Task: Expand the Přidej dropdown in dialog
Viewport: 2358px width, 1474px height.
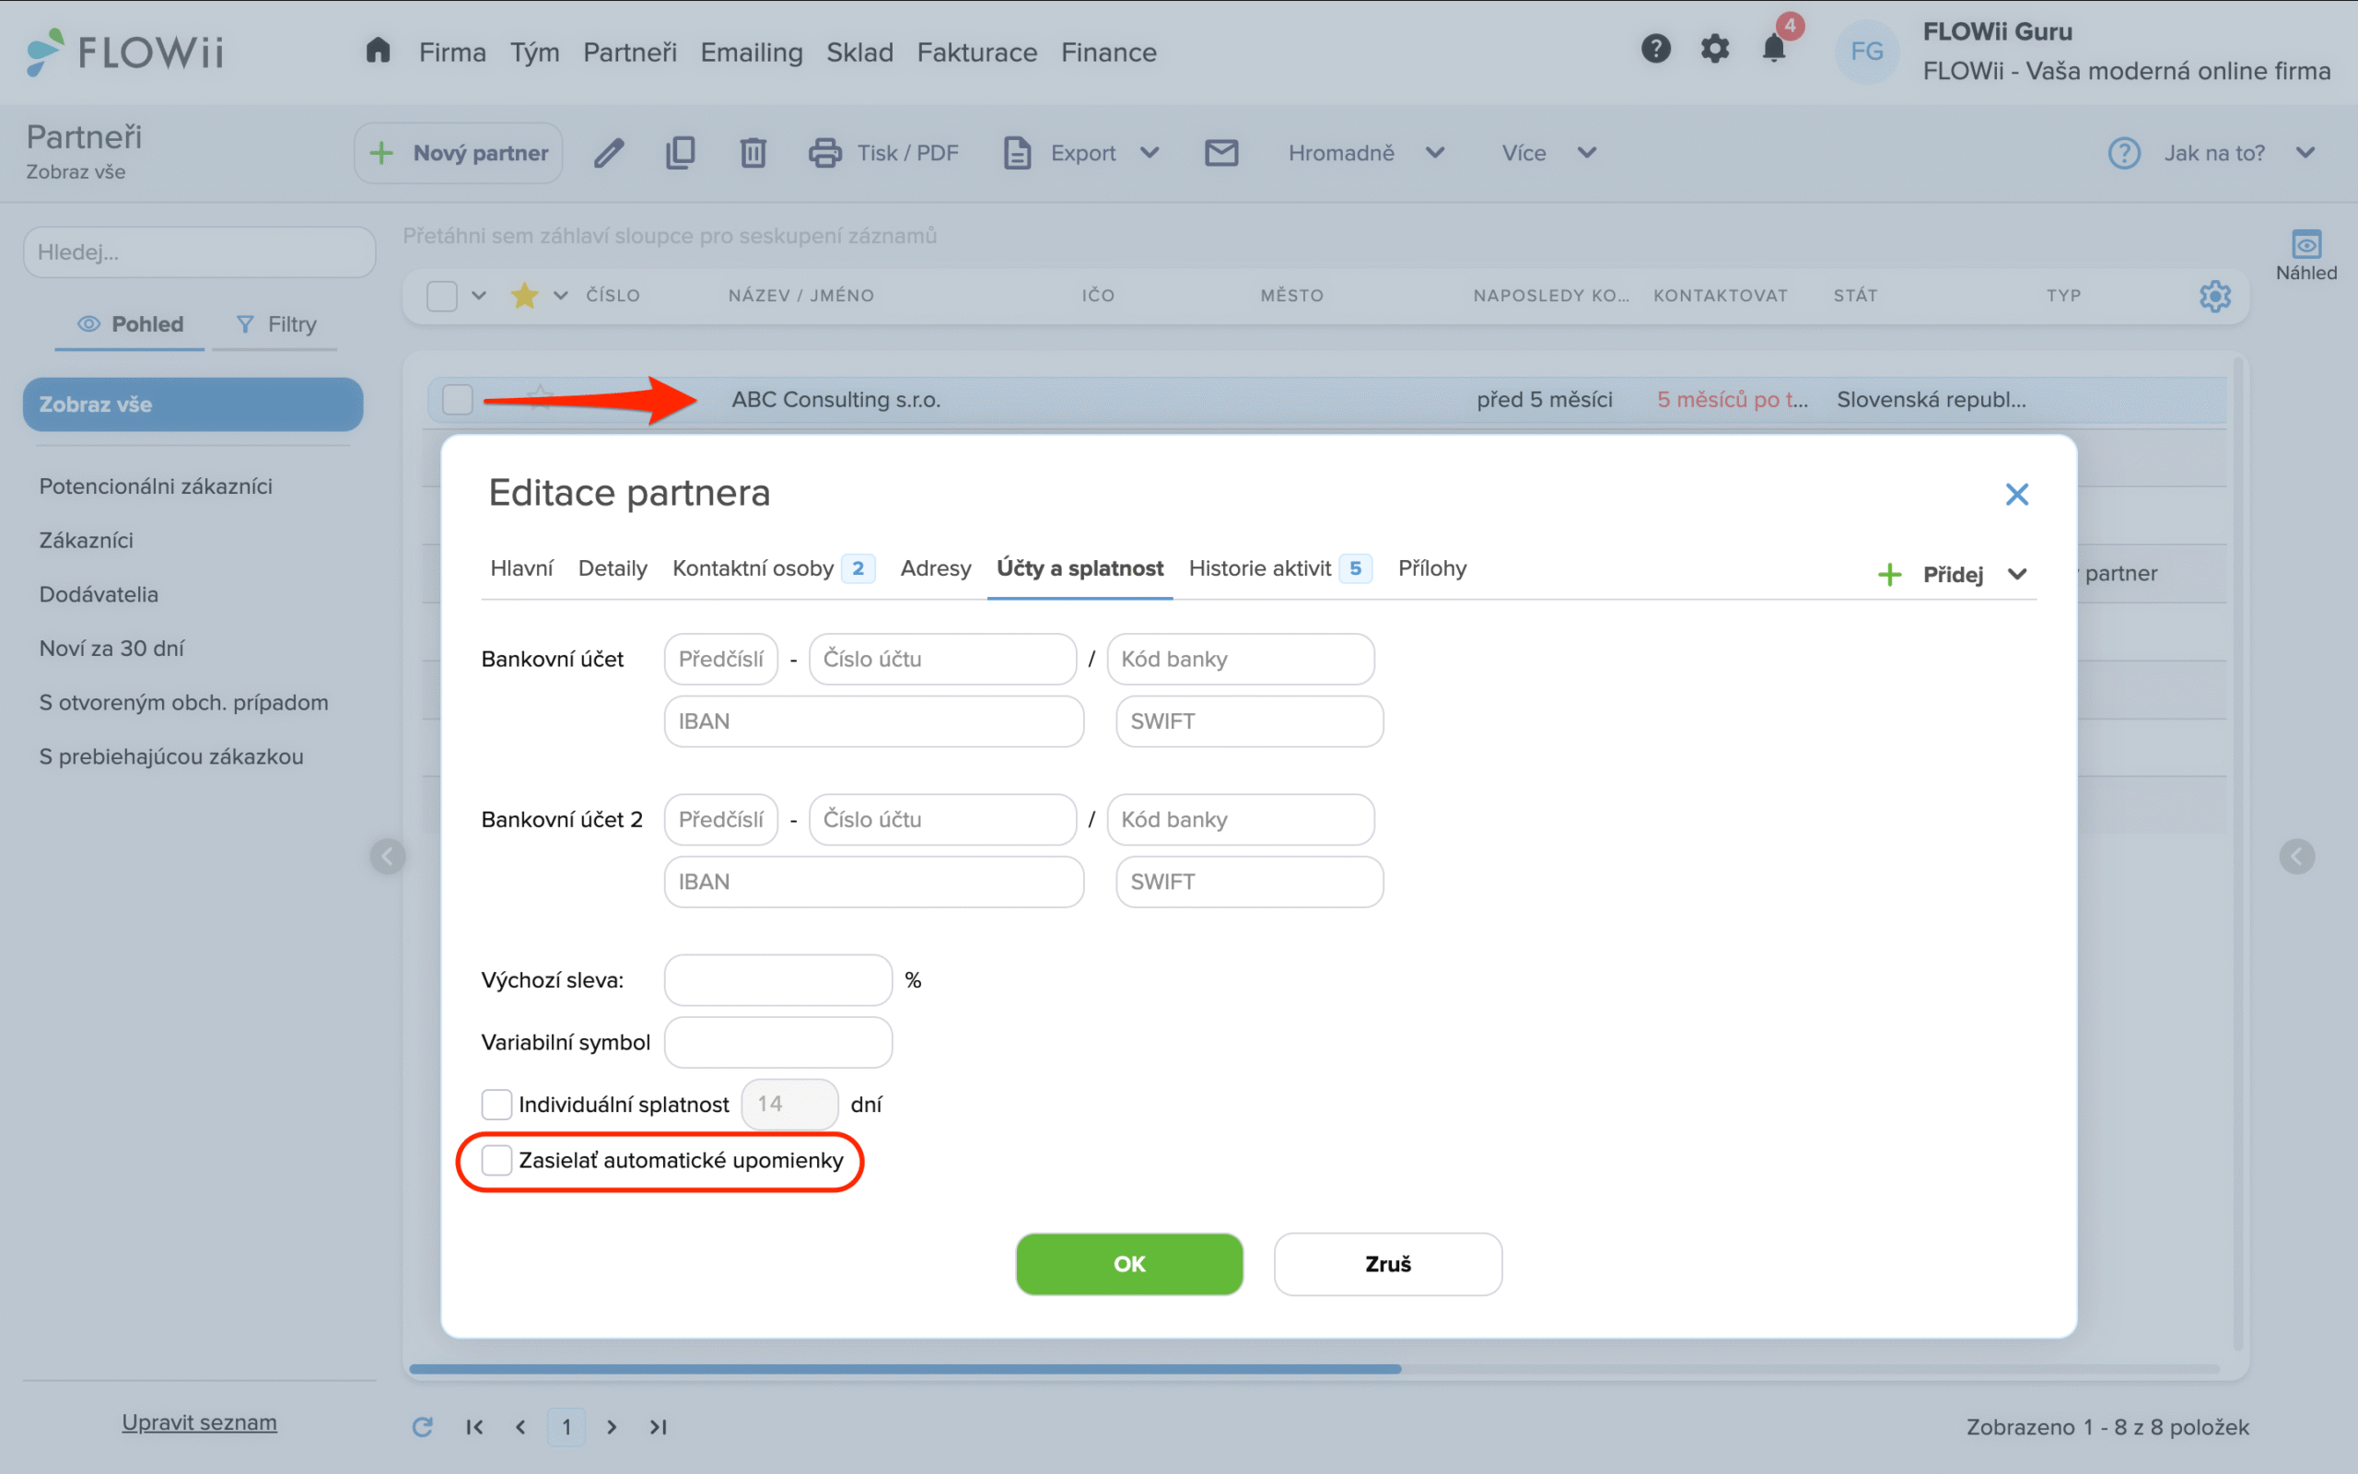Action: (x=2017, y=574)
